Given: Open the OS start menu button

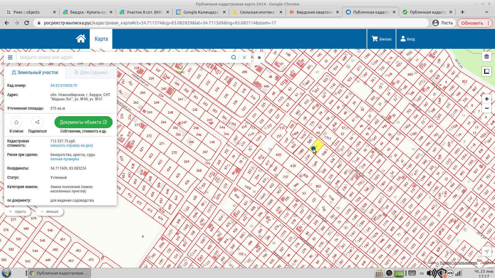Looking at the screenshot, I should [6, 273].
